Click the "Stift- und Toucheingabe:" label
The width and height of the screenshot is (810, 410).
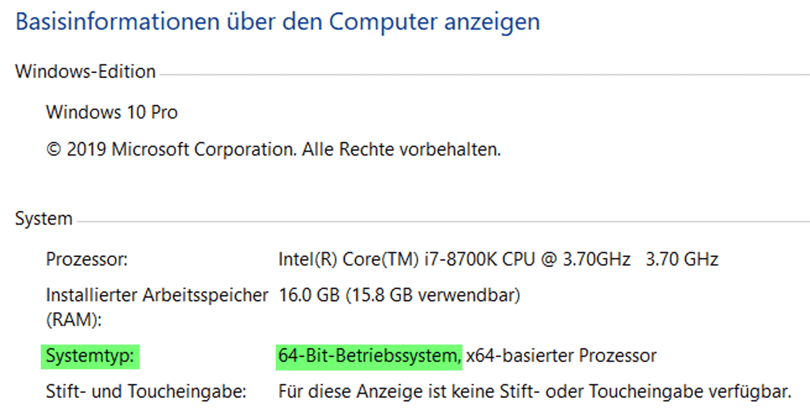(x=146, y=391)
